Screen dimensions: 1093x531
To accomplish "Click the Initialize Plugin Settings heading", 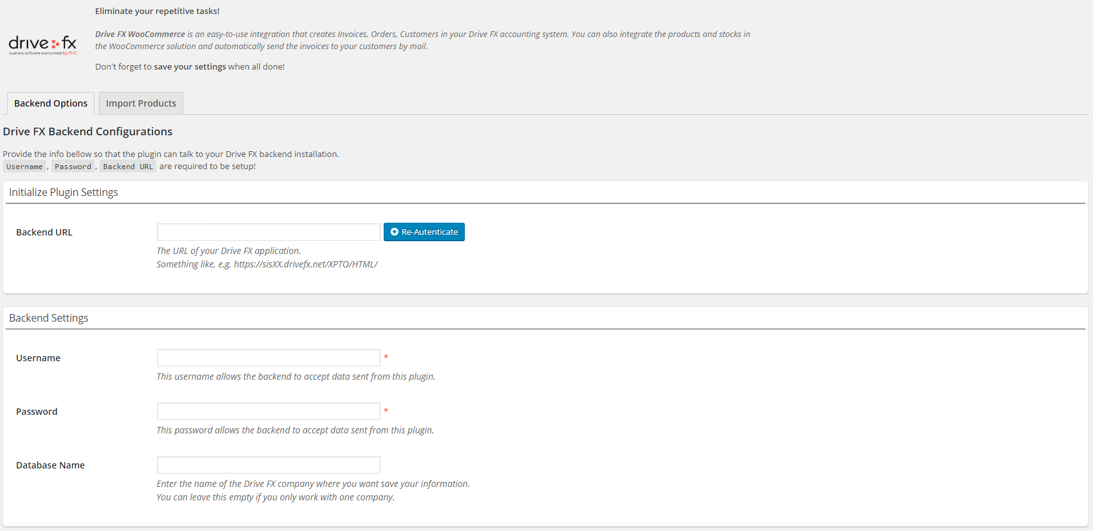I will pos(63,192).
